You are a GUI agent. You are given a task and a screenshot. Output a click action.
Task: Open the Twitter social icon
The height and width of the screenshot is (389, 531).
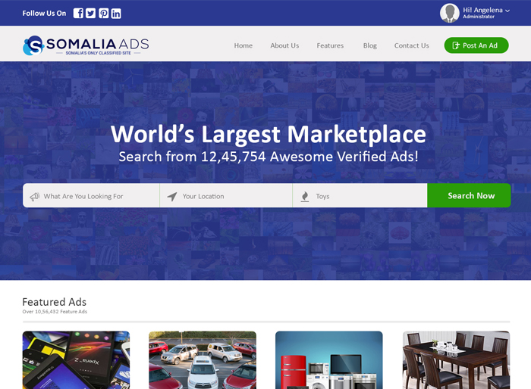coord(91,13)
